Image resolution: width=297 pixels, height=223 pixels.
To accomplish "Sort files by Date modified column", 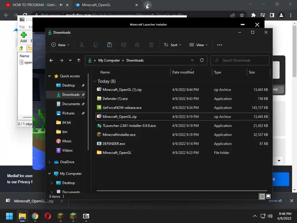I will pos(183,72).
